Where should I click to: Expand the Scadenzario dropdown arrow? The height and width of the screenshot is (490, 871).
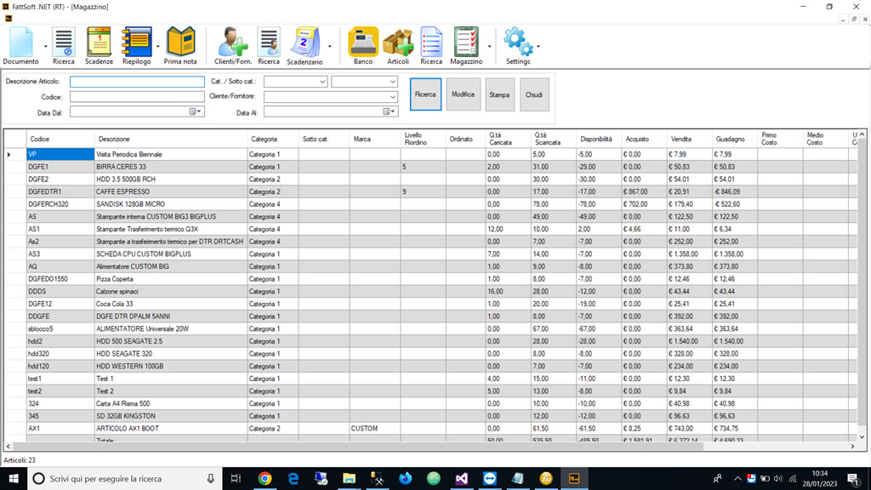(x=330, y=47)
